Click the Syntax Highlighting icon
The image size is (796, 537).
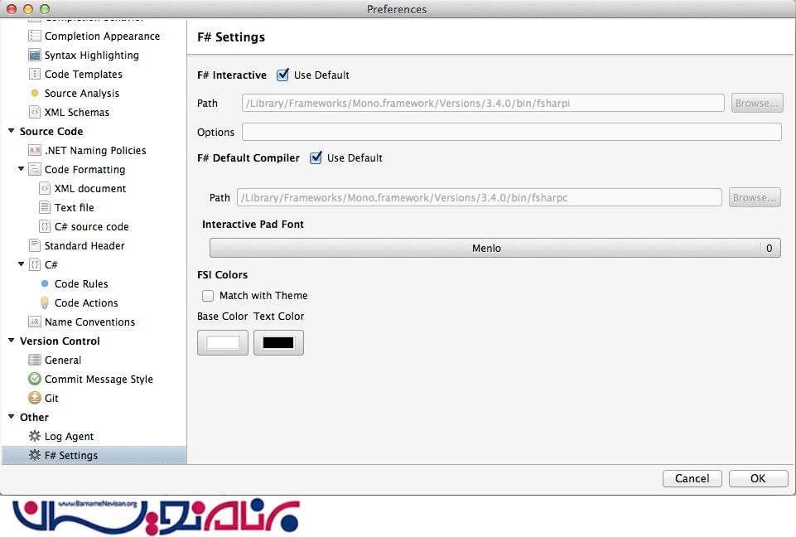point(35,55)
